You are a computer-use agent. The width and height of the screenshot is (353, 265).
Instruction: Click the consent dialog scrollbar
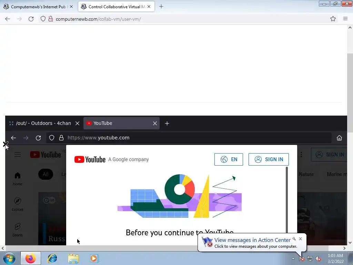[x=287, y=200]
